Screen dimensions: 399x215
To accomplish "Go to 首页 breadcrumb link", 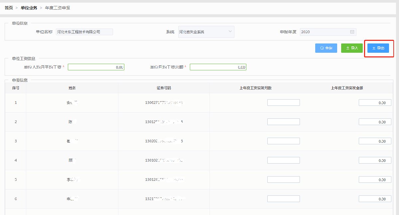I will [9, 8].
